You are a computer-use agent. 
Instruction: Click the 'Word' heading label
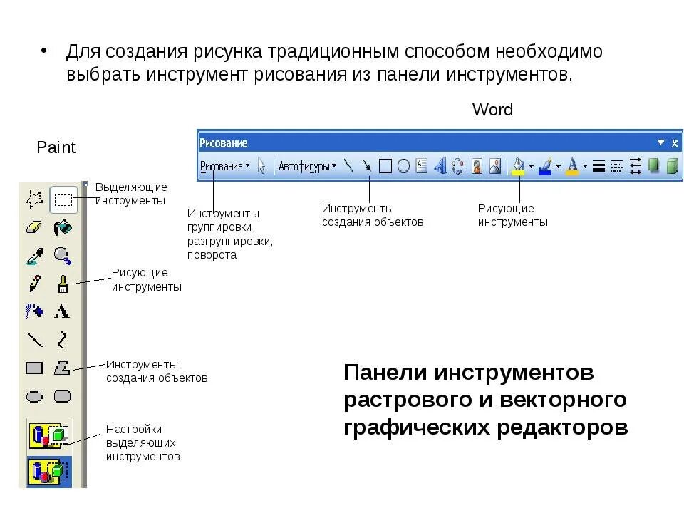click(492, 110)
